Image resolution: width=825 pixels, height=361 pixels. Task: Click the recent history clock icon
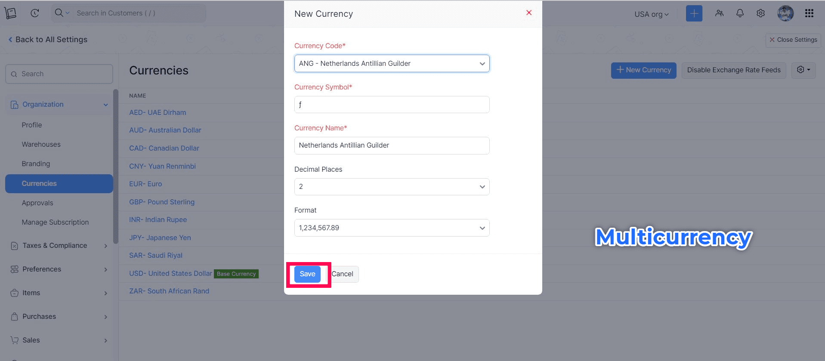tap(35, 13)
